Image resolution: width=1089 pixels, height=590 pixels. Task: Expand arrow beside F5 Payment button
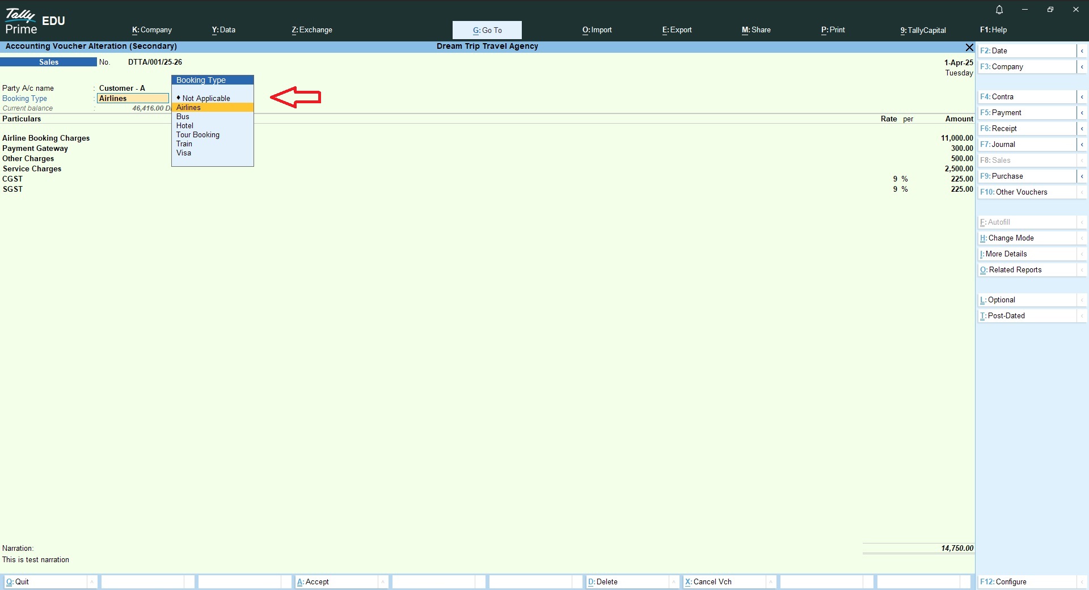coord(1082,113)
